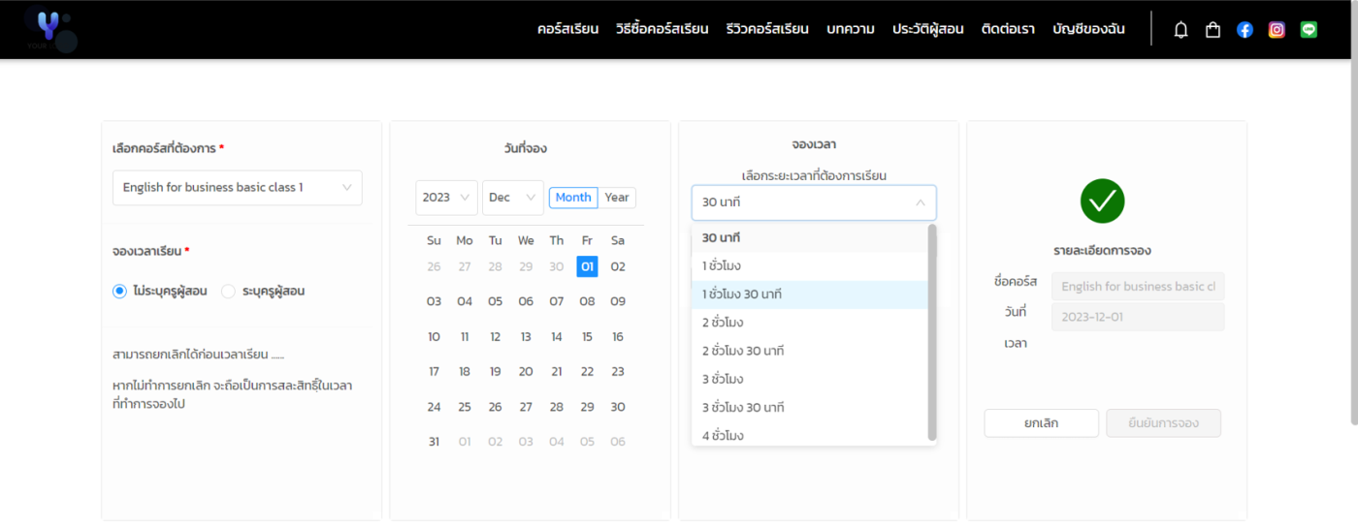Switch calendar to Year view
The height and width of the screenshot is (526, 1358).
(x=617, y=198)
